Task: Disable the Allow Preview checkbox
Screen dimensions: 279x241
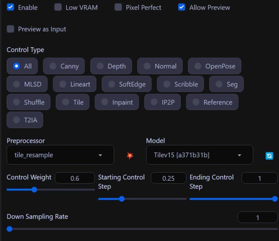Action: [182, 7]
